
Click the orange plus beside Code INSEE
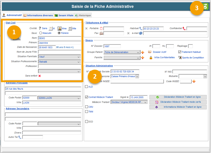(x=194, y=81)
